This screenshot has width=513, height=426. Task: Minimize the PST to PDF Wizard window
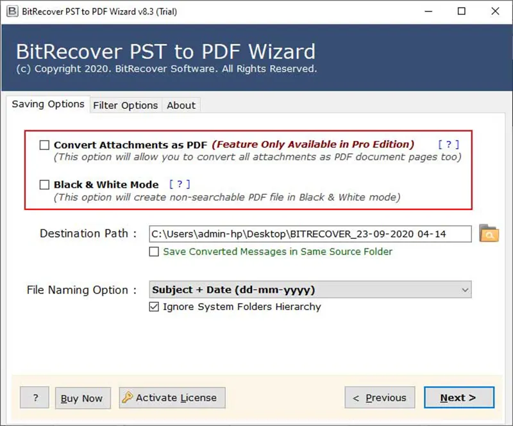(428, 12)
